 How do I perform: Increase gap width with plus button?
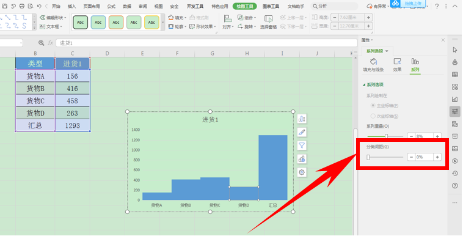click(x=437, y=157)
